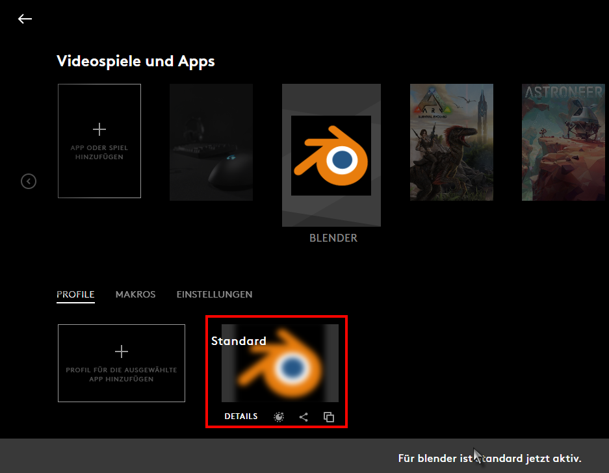This screenshot has width=609, height=473.
Task: Duplicate the Standard profile
Action: (x=329, y=417)
